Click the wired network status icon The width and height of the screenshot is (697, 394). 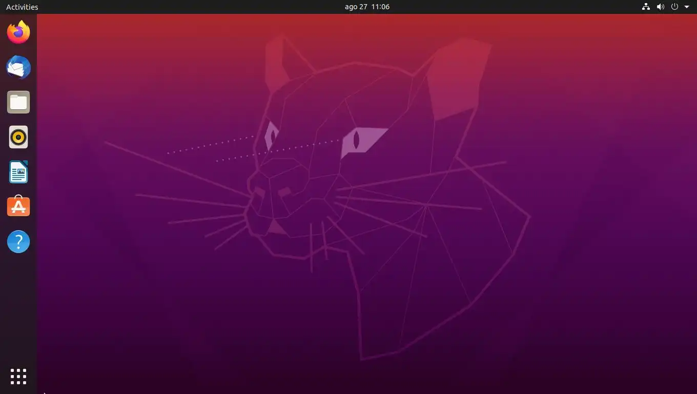[646, 7]
